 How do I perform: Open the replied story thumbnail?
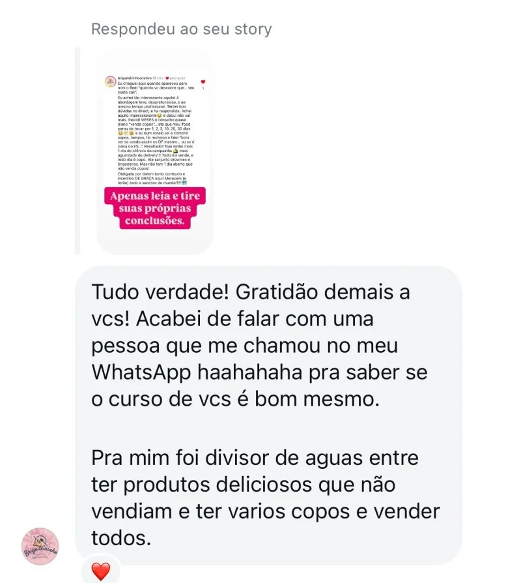click(155, 151)
